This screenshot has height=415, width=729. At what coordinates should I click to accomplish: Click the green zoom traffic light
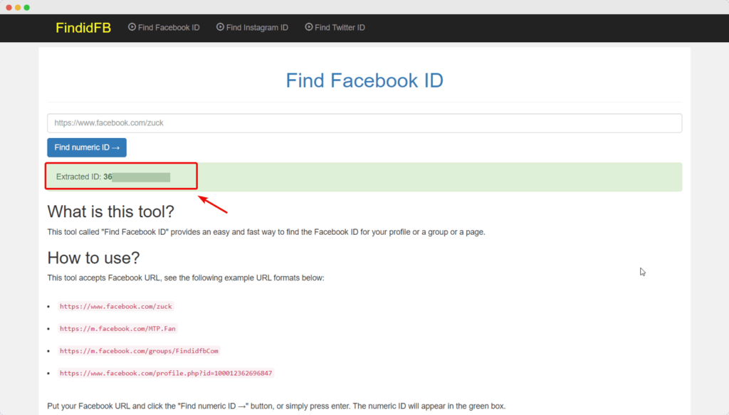tap(27, 6)
